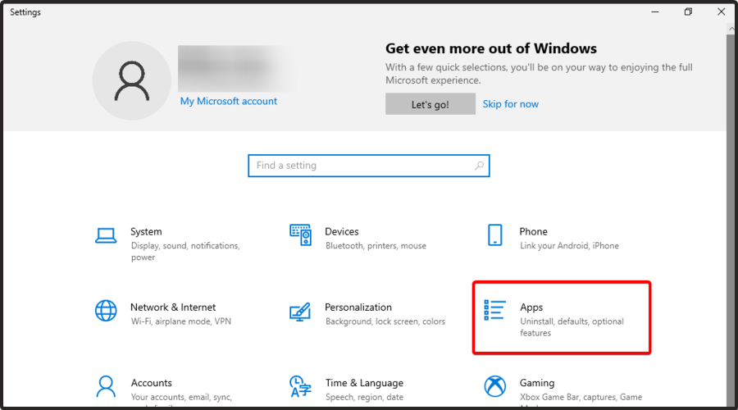Click the Gaming Xbox icon

[x=494, y=386]
